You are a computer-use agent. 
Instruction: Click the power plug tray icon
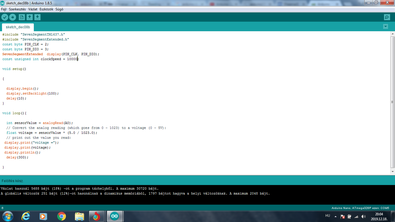350,216
